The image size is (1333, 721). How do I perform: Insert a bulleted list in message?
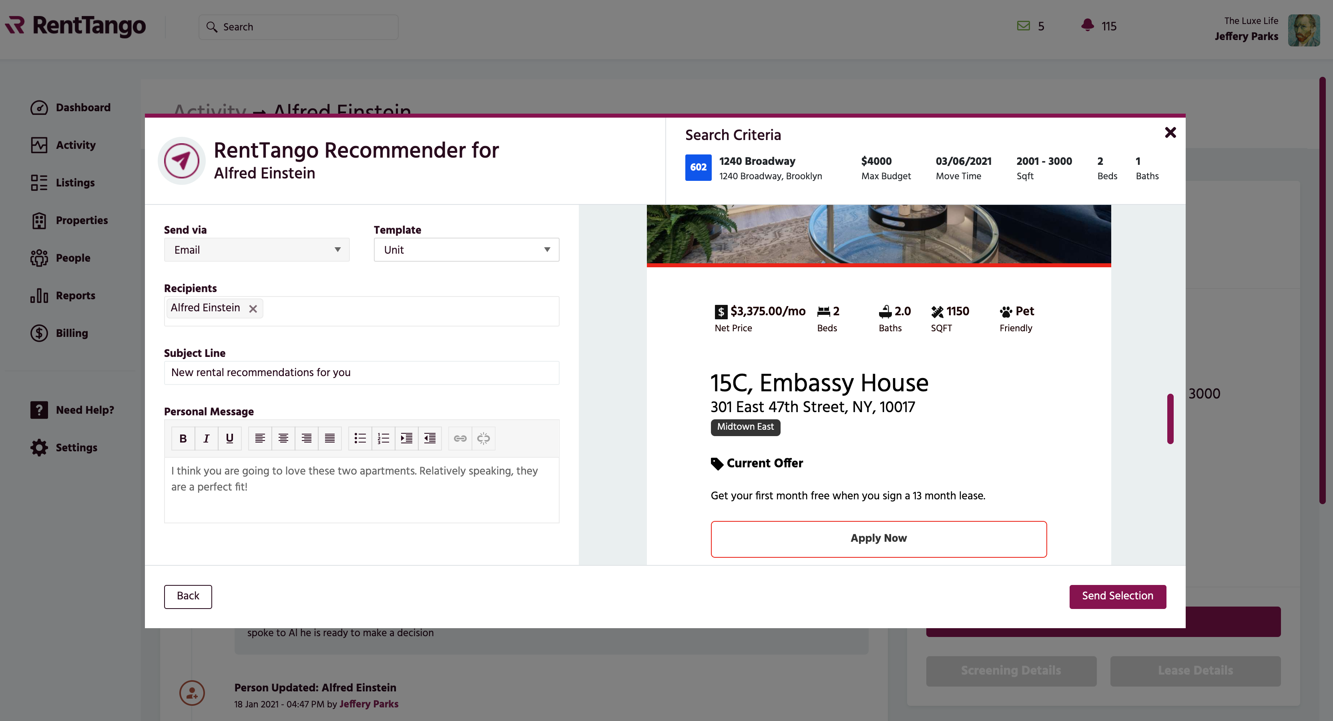[x=359, y=439]
